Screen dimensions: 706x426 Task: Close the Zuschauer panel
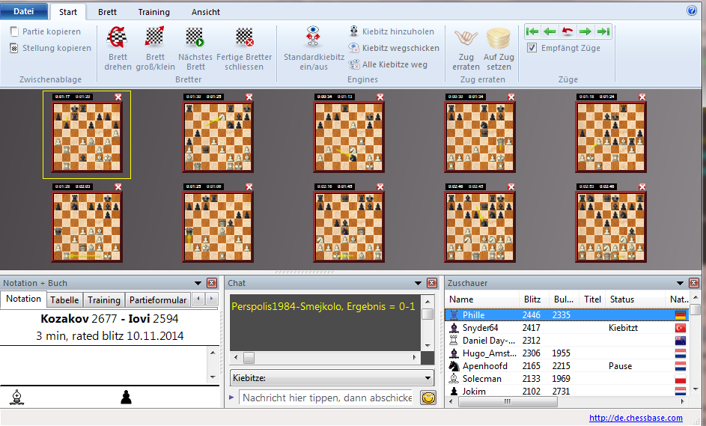click(694, 283)
